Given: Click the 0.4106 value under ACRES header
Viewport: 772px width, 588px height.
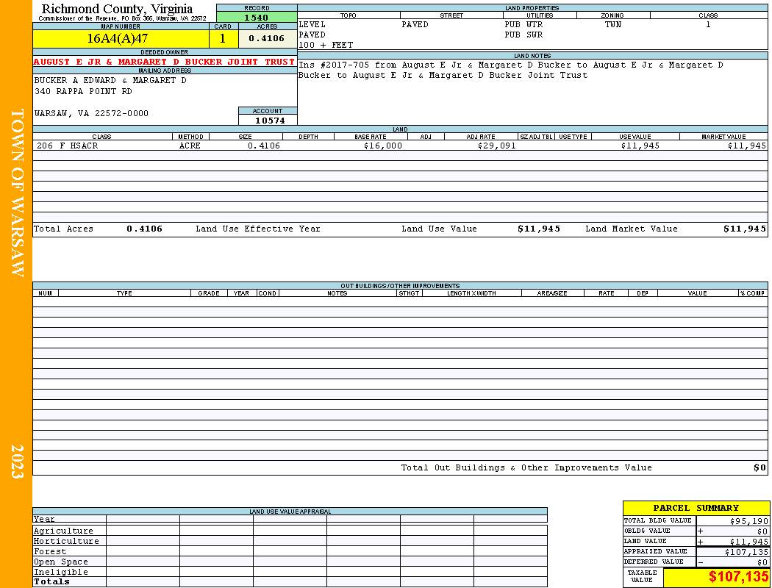Looking at the screenshot, I should pos(266,38).
